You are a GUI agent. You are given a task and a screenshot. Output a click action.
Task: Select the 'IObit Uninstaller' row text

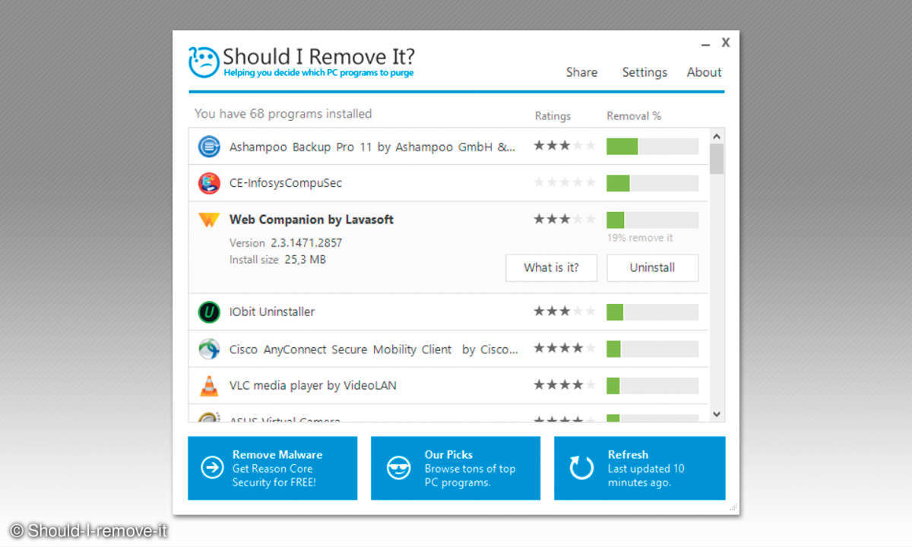272,311
